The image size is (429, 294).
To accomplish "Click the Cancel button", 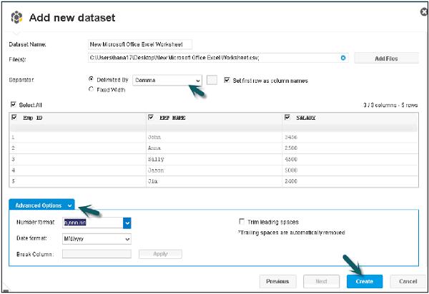I will [408, 281].
